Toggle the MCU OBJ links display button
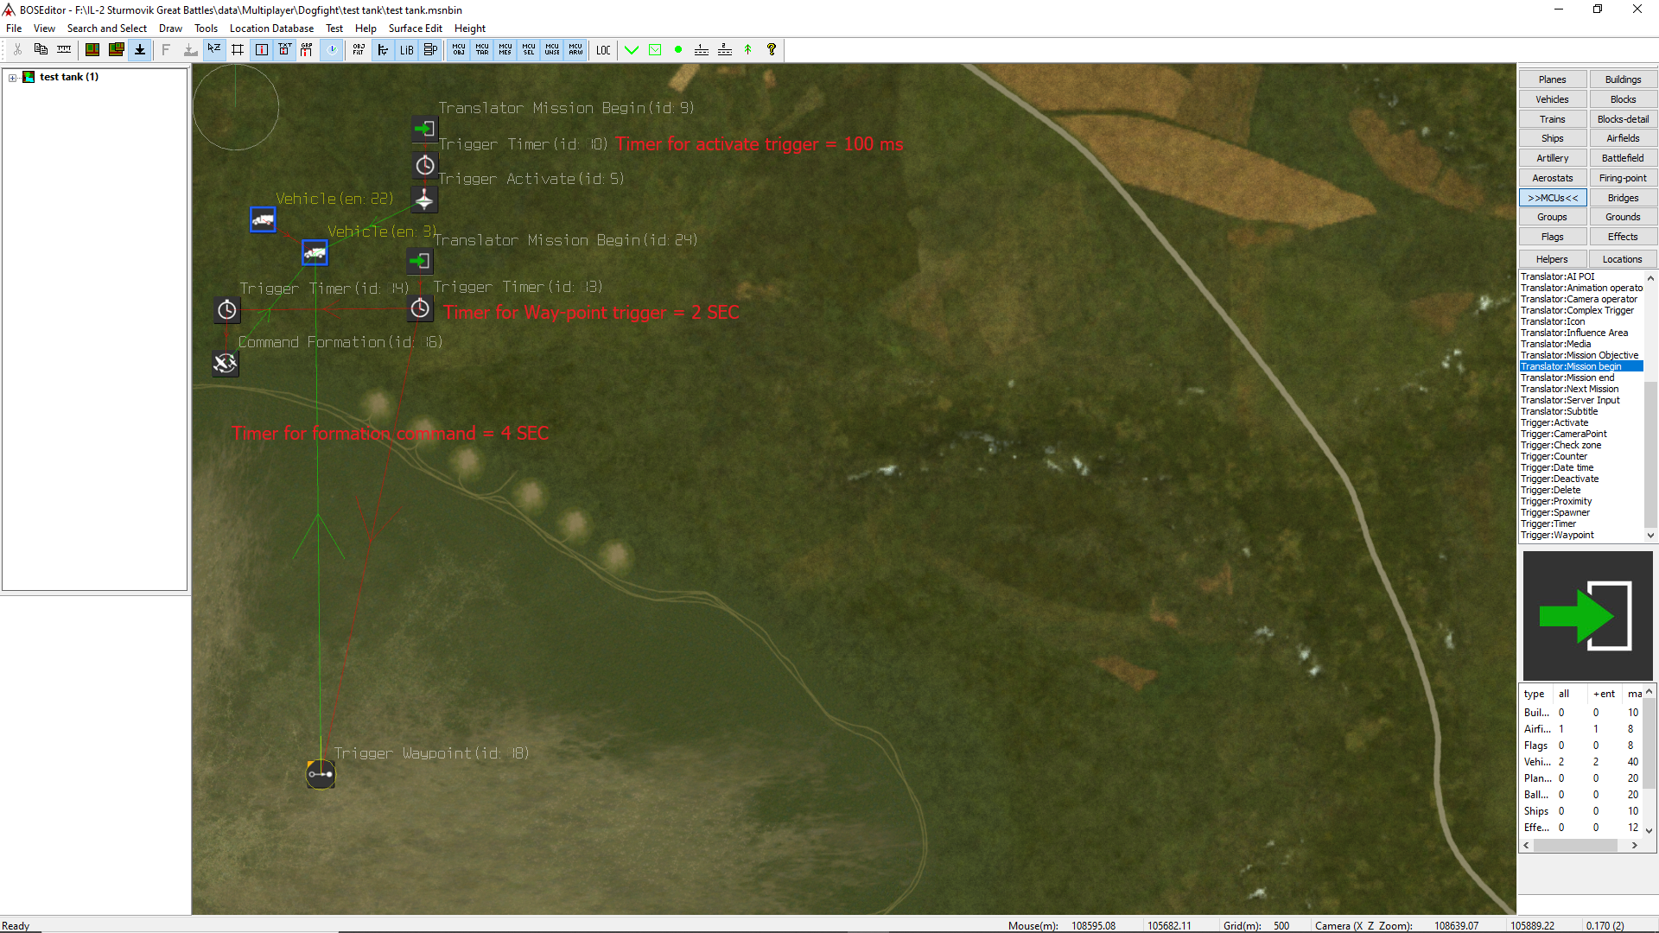 point(459,50)
